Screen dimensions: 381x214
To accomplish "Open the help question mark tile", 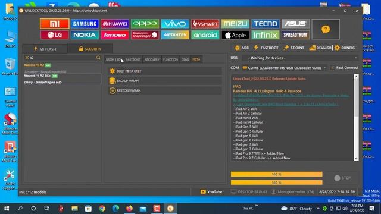I will (326, 29).
